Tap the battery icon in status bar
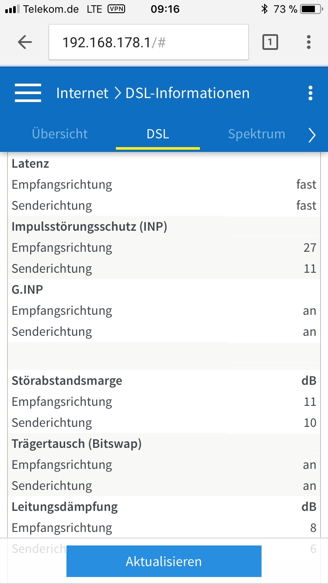Screen dimensions: 328x584 311,9
